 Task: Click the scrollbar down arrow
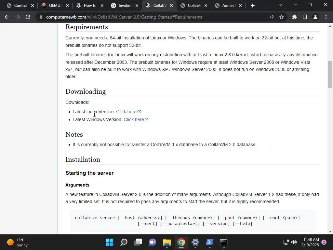click(330, 231)
